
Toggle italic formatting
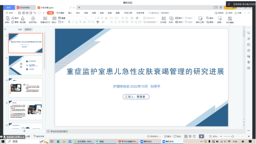73,22
